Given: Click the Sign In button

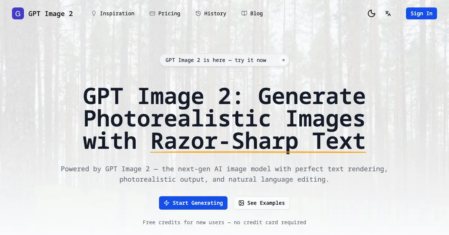Looking at the screenshot, I should coord(421,13).
